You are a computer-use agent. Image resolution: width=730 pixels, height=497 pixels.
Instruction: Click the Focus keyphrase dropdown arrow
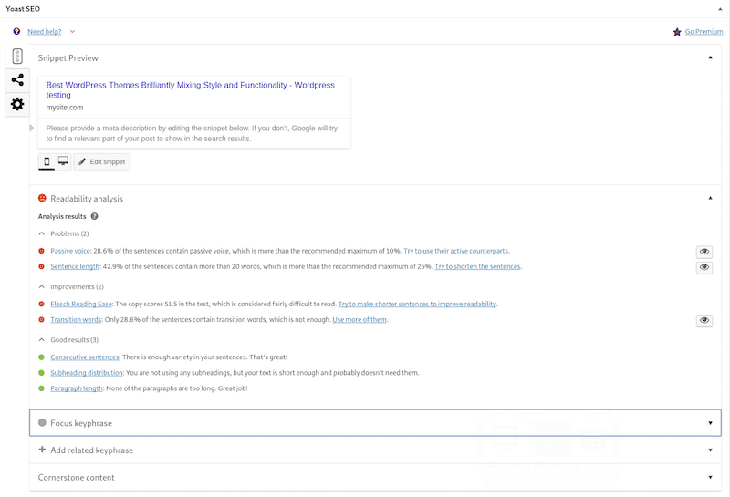[710, 423]
